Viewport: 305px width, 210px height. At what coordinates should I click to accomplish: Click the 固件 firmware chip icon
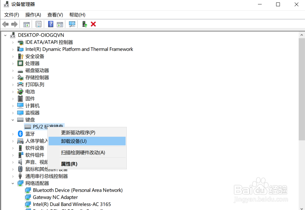[x=20, y=98]
